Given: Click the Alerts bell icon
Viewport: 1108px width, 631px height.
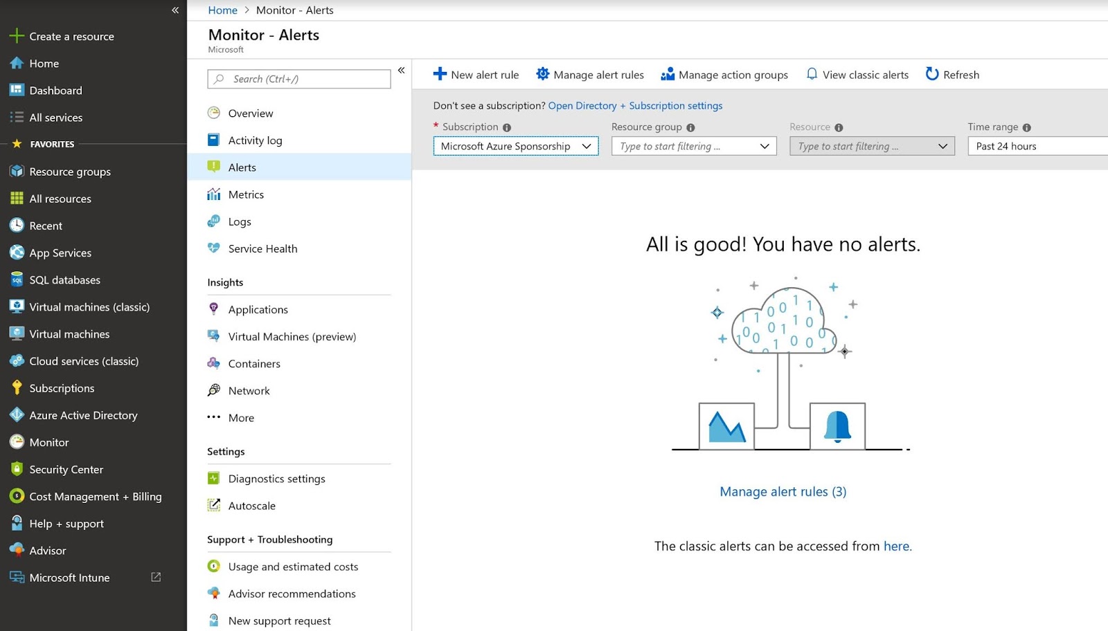Looking at the screenshot, I should 215,167.
